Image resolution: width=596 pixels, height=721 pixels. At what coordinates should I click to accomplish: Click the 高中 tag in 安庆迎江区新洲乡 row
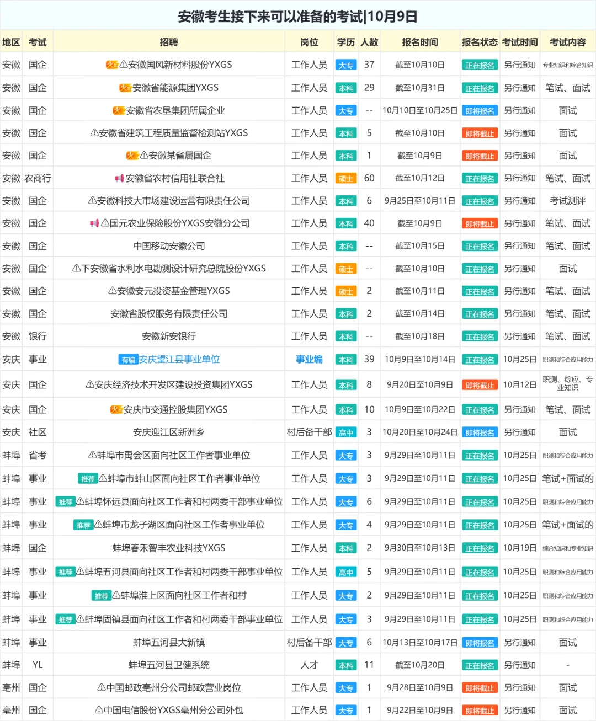tap(346, 432)
